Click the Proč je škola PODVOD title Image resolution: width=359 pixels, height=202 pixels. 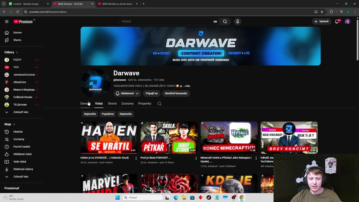pyautogui.click(x=155, y=158)
